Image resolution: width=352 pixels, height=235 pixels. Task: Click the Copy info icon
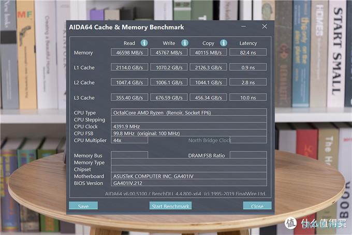click(224, 43)
